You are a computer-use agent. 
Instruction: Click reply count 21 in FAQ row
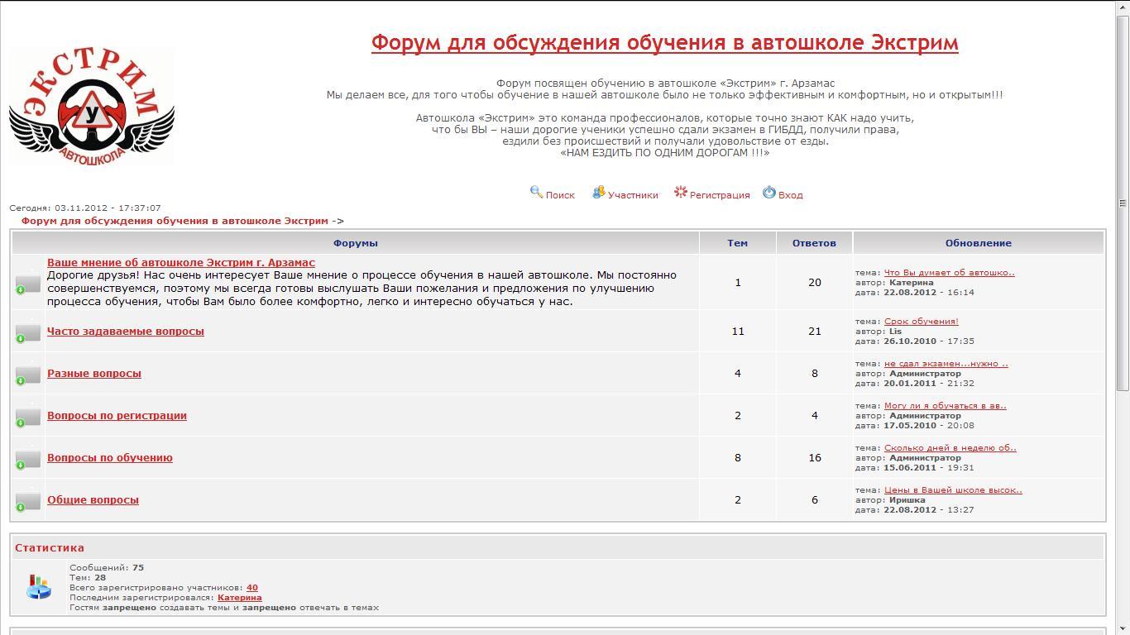pyautogui.click(x=815, y=331)
